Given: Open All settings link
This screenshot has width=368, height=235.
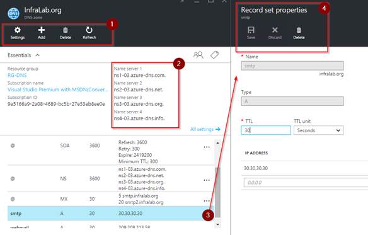Looking at the screenshot, I should pos(205,129).
